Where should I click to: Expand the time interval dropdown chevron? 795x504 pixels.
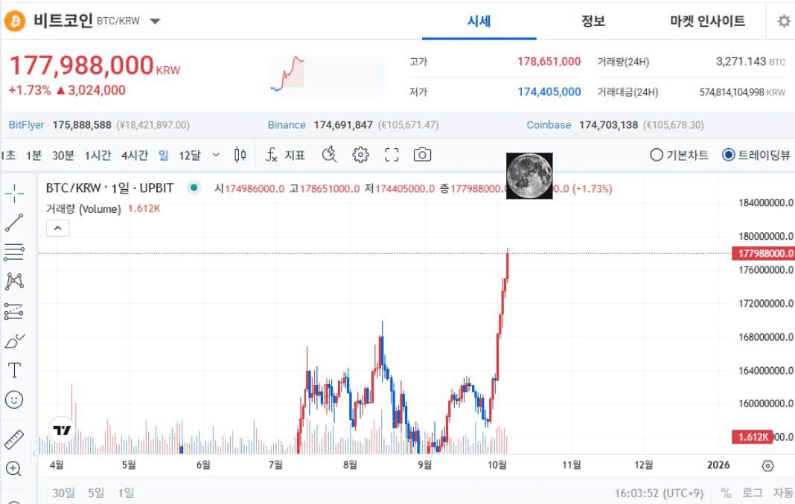(x=216, y=155)
